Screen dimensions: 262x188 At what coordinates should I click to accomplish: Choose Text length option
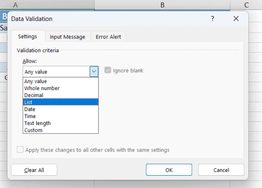click(x=61, y=123)
